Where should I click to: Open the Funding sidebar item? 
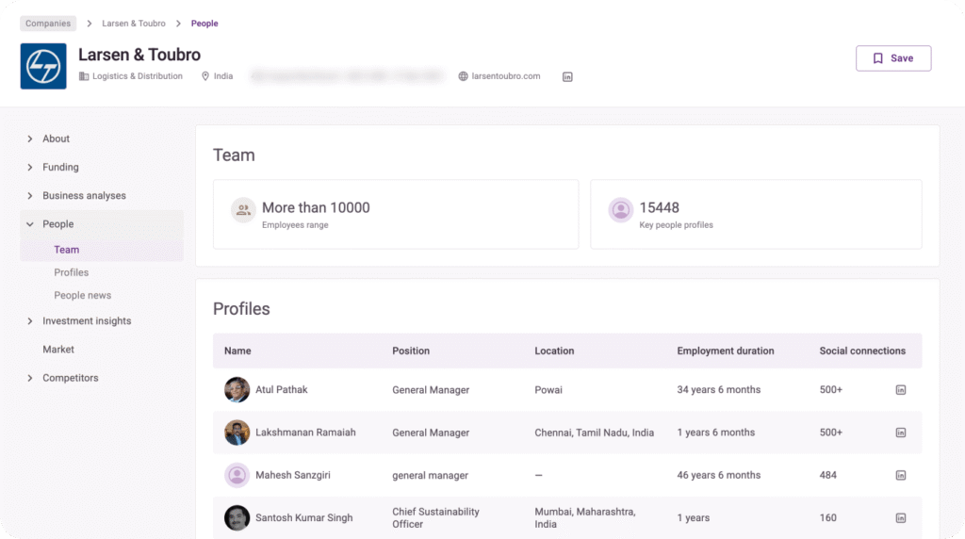click(60, 168)
